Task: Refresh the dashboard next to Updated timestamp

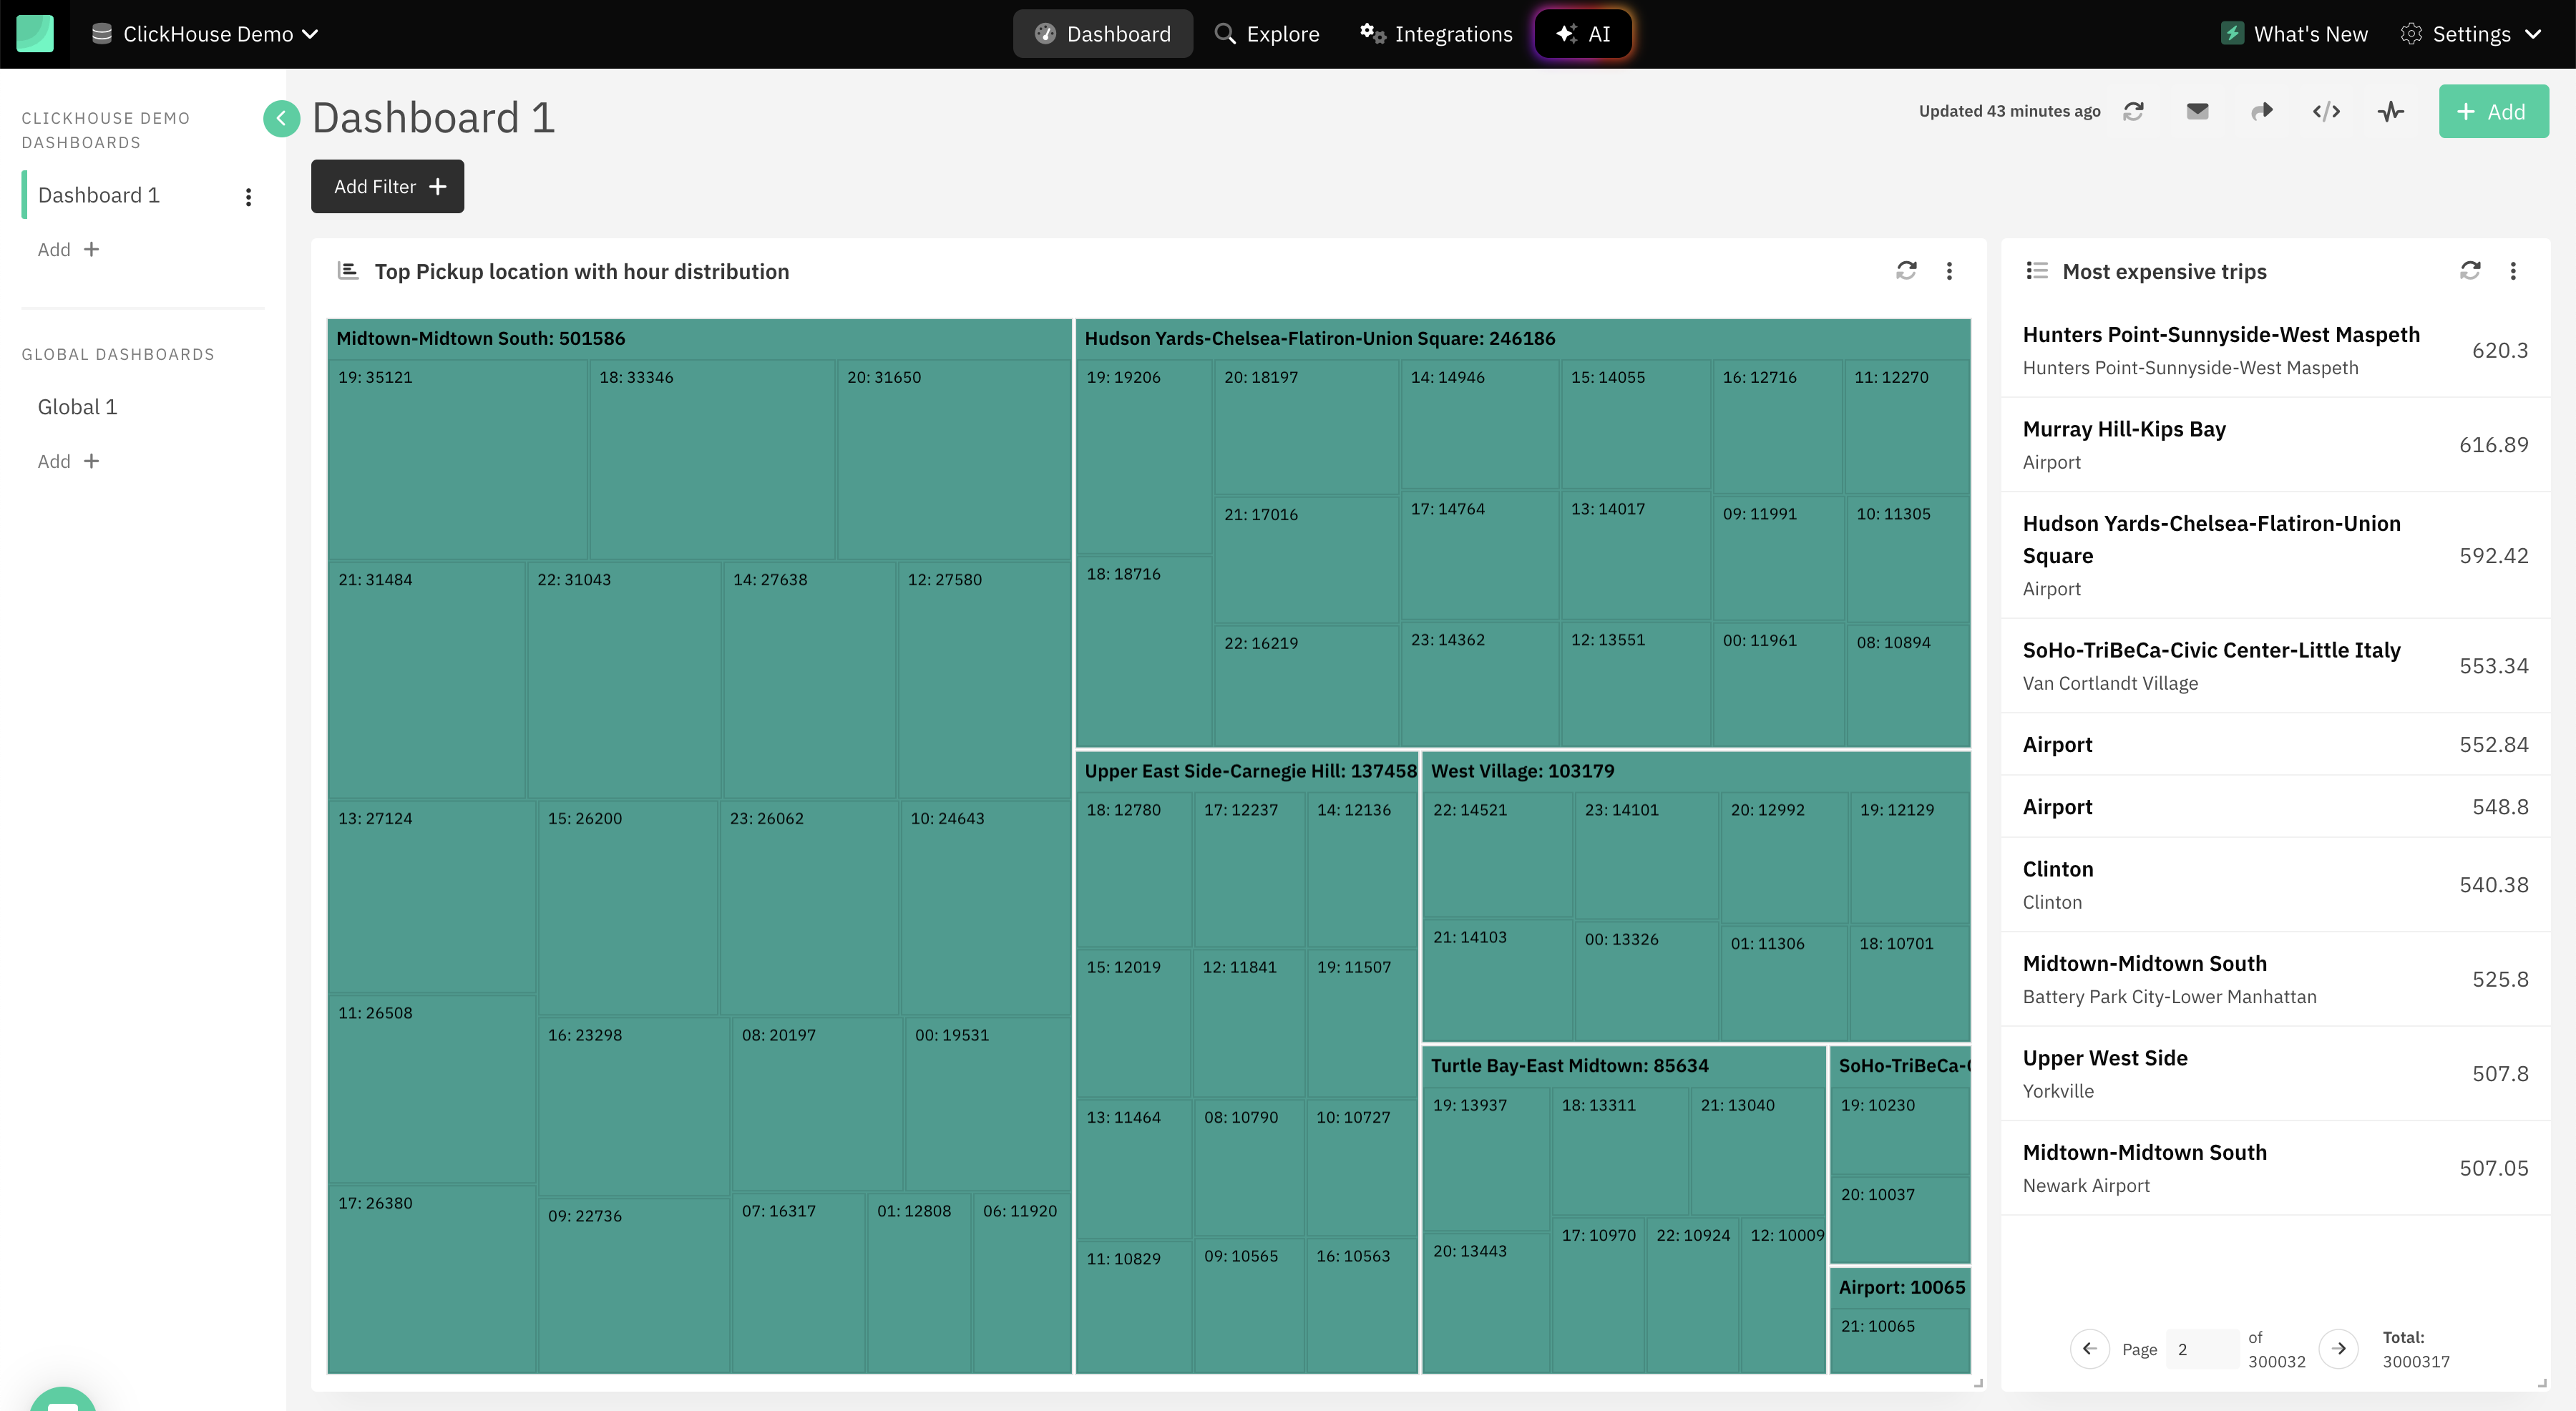Action: click(2133, 111)
